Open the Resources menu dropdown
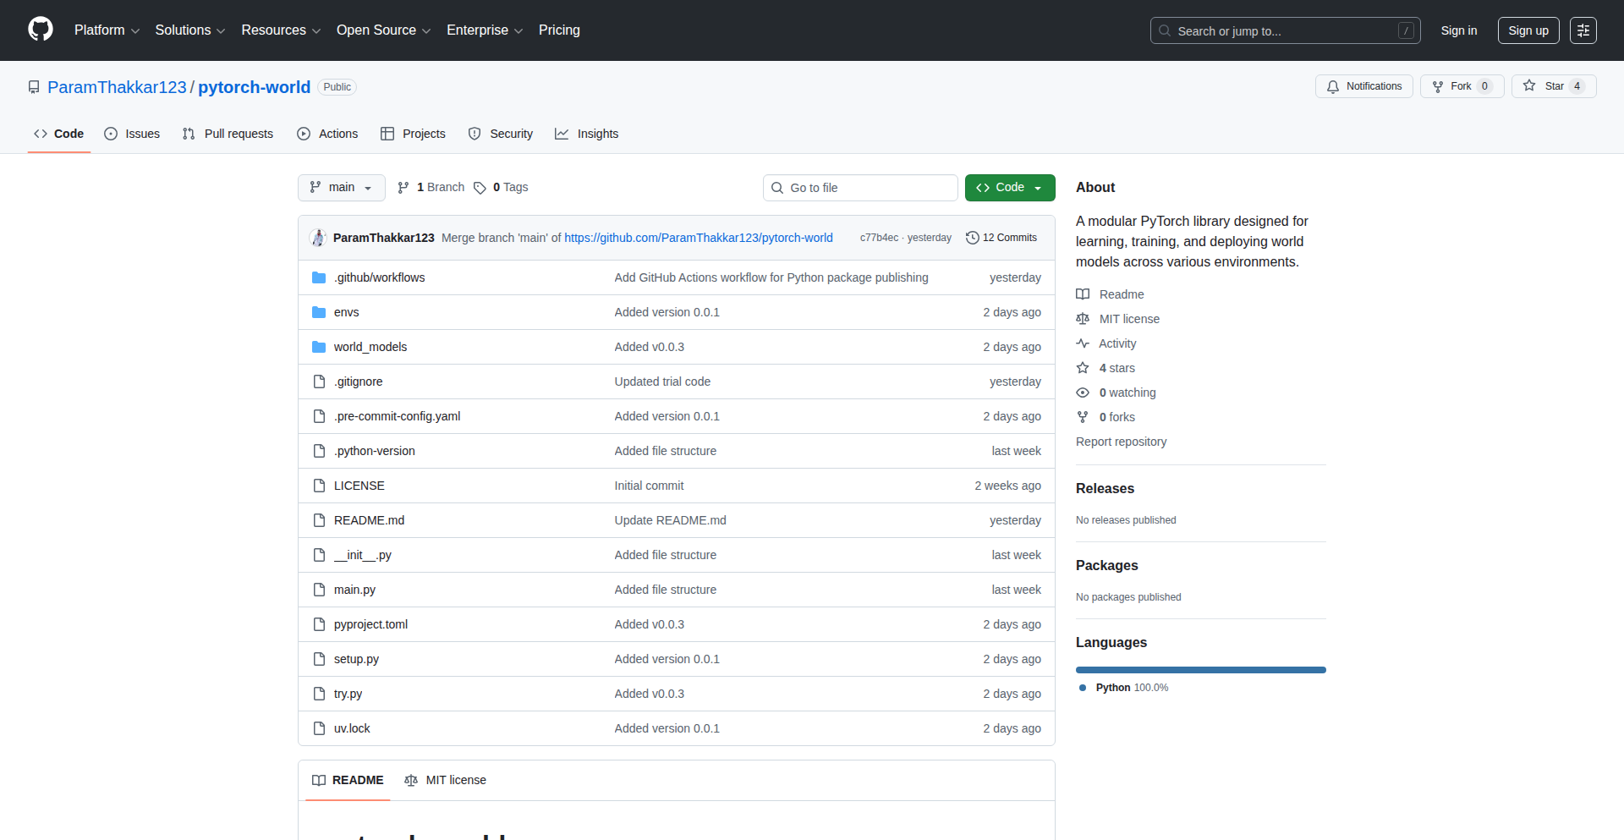 tap(280, 30)
